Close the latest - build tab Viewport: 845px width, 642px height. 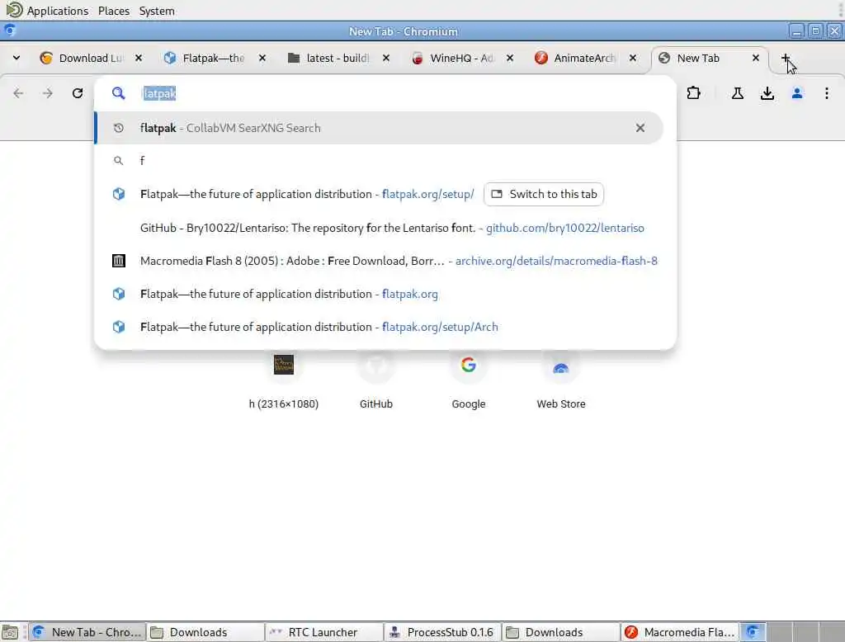pyautogui.click(x=386, y=58)
